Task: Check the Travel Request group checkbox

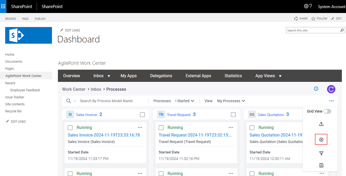Action: point(233,115)
